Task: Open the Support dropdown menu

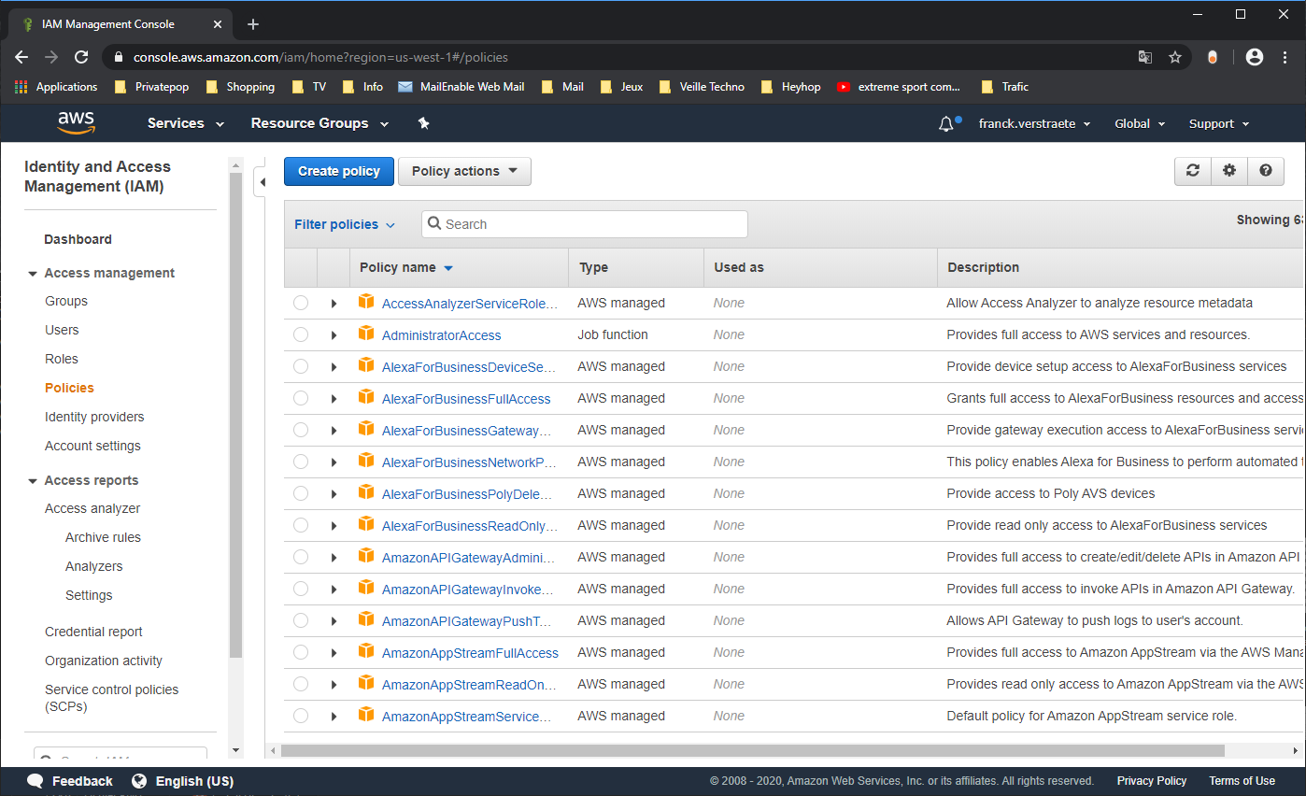Action: tap(1219, 123)
